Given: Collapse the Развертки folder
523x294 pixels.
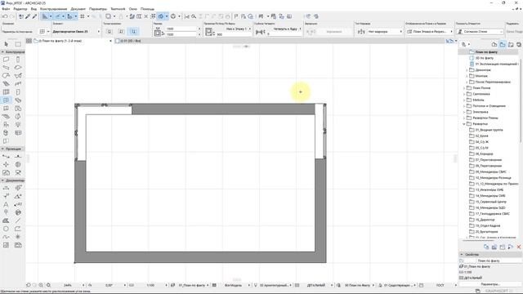Looking at the screenshot, I should 464,124.
